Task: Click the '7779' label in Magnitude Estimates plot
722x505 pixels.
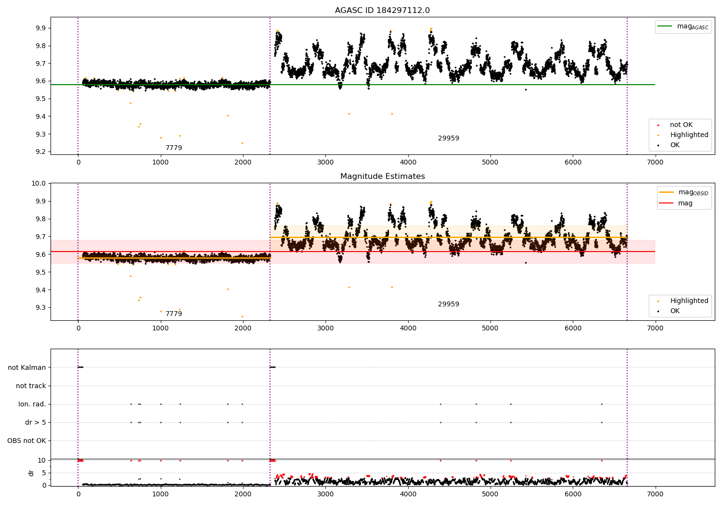Action: 174,314
